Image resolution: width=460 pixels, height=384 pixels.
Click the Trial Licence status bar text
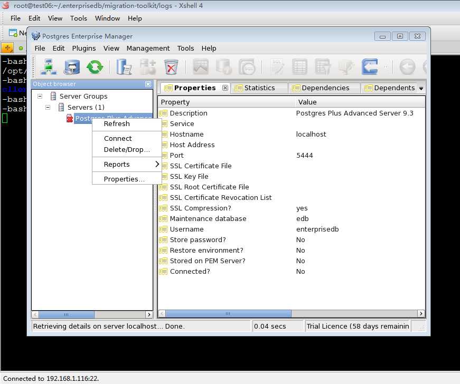358,326
